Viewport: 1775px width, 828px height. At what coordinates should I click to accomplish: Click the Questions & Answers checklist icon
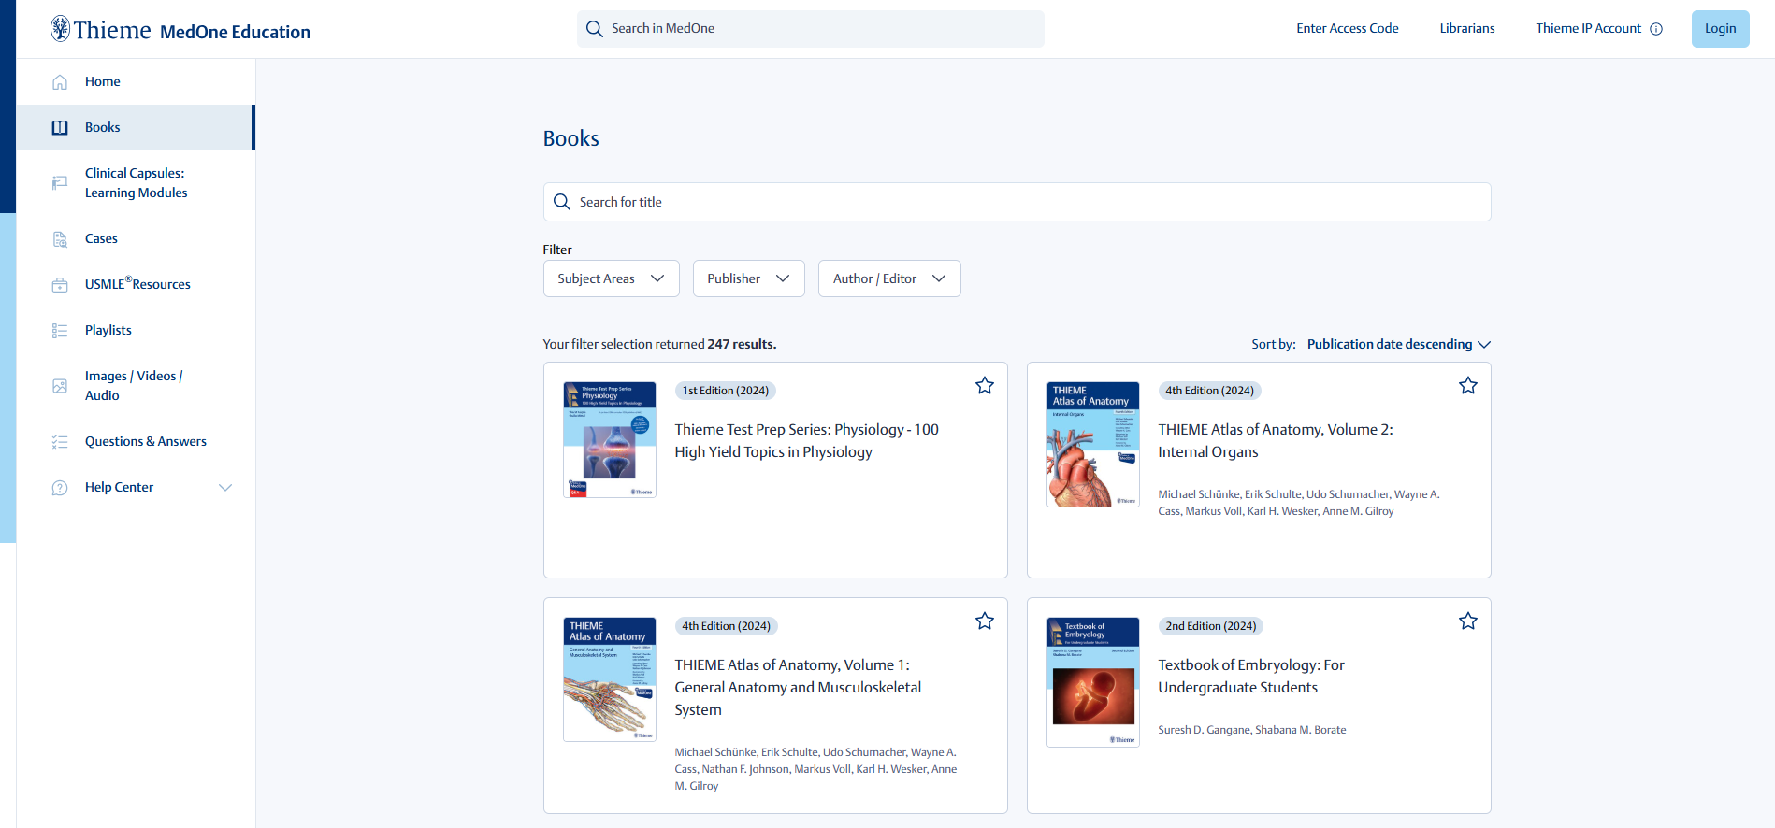(60, 442)
